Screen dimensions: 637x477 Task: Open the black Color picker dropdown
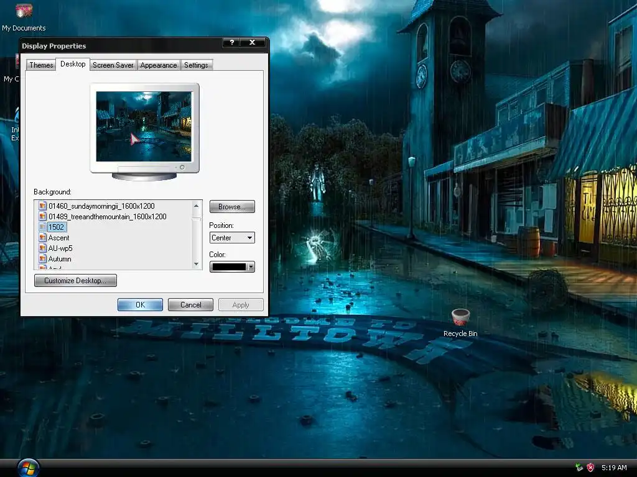[x=232, y=267]
